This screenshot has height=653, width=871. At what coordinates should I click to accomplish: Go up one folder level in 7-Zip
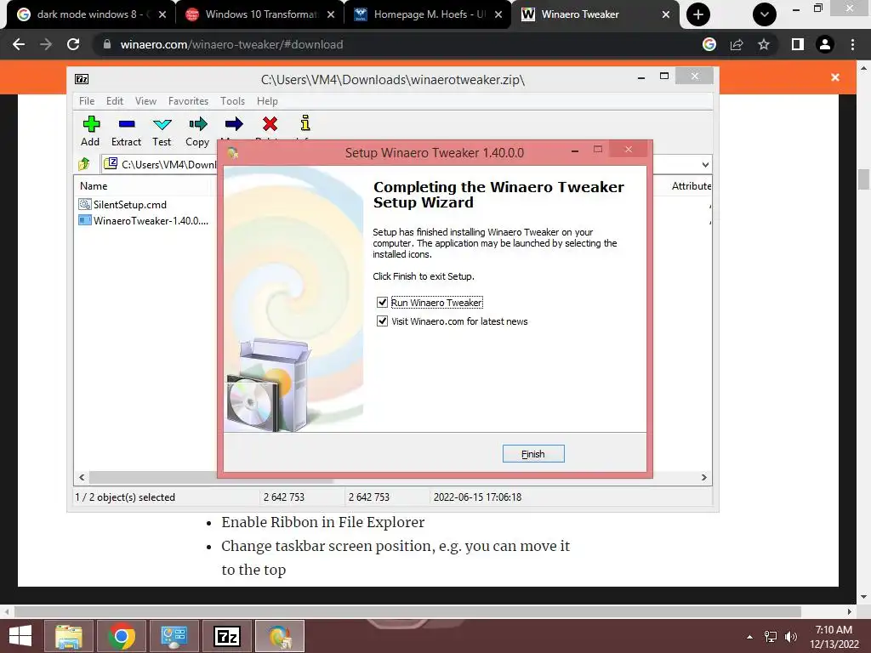click(x=84, y=164)
